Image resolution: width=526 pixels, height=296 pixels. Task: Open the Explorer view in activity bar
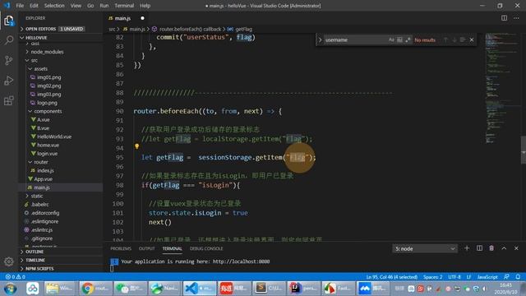click(x=9, y=21)
